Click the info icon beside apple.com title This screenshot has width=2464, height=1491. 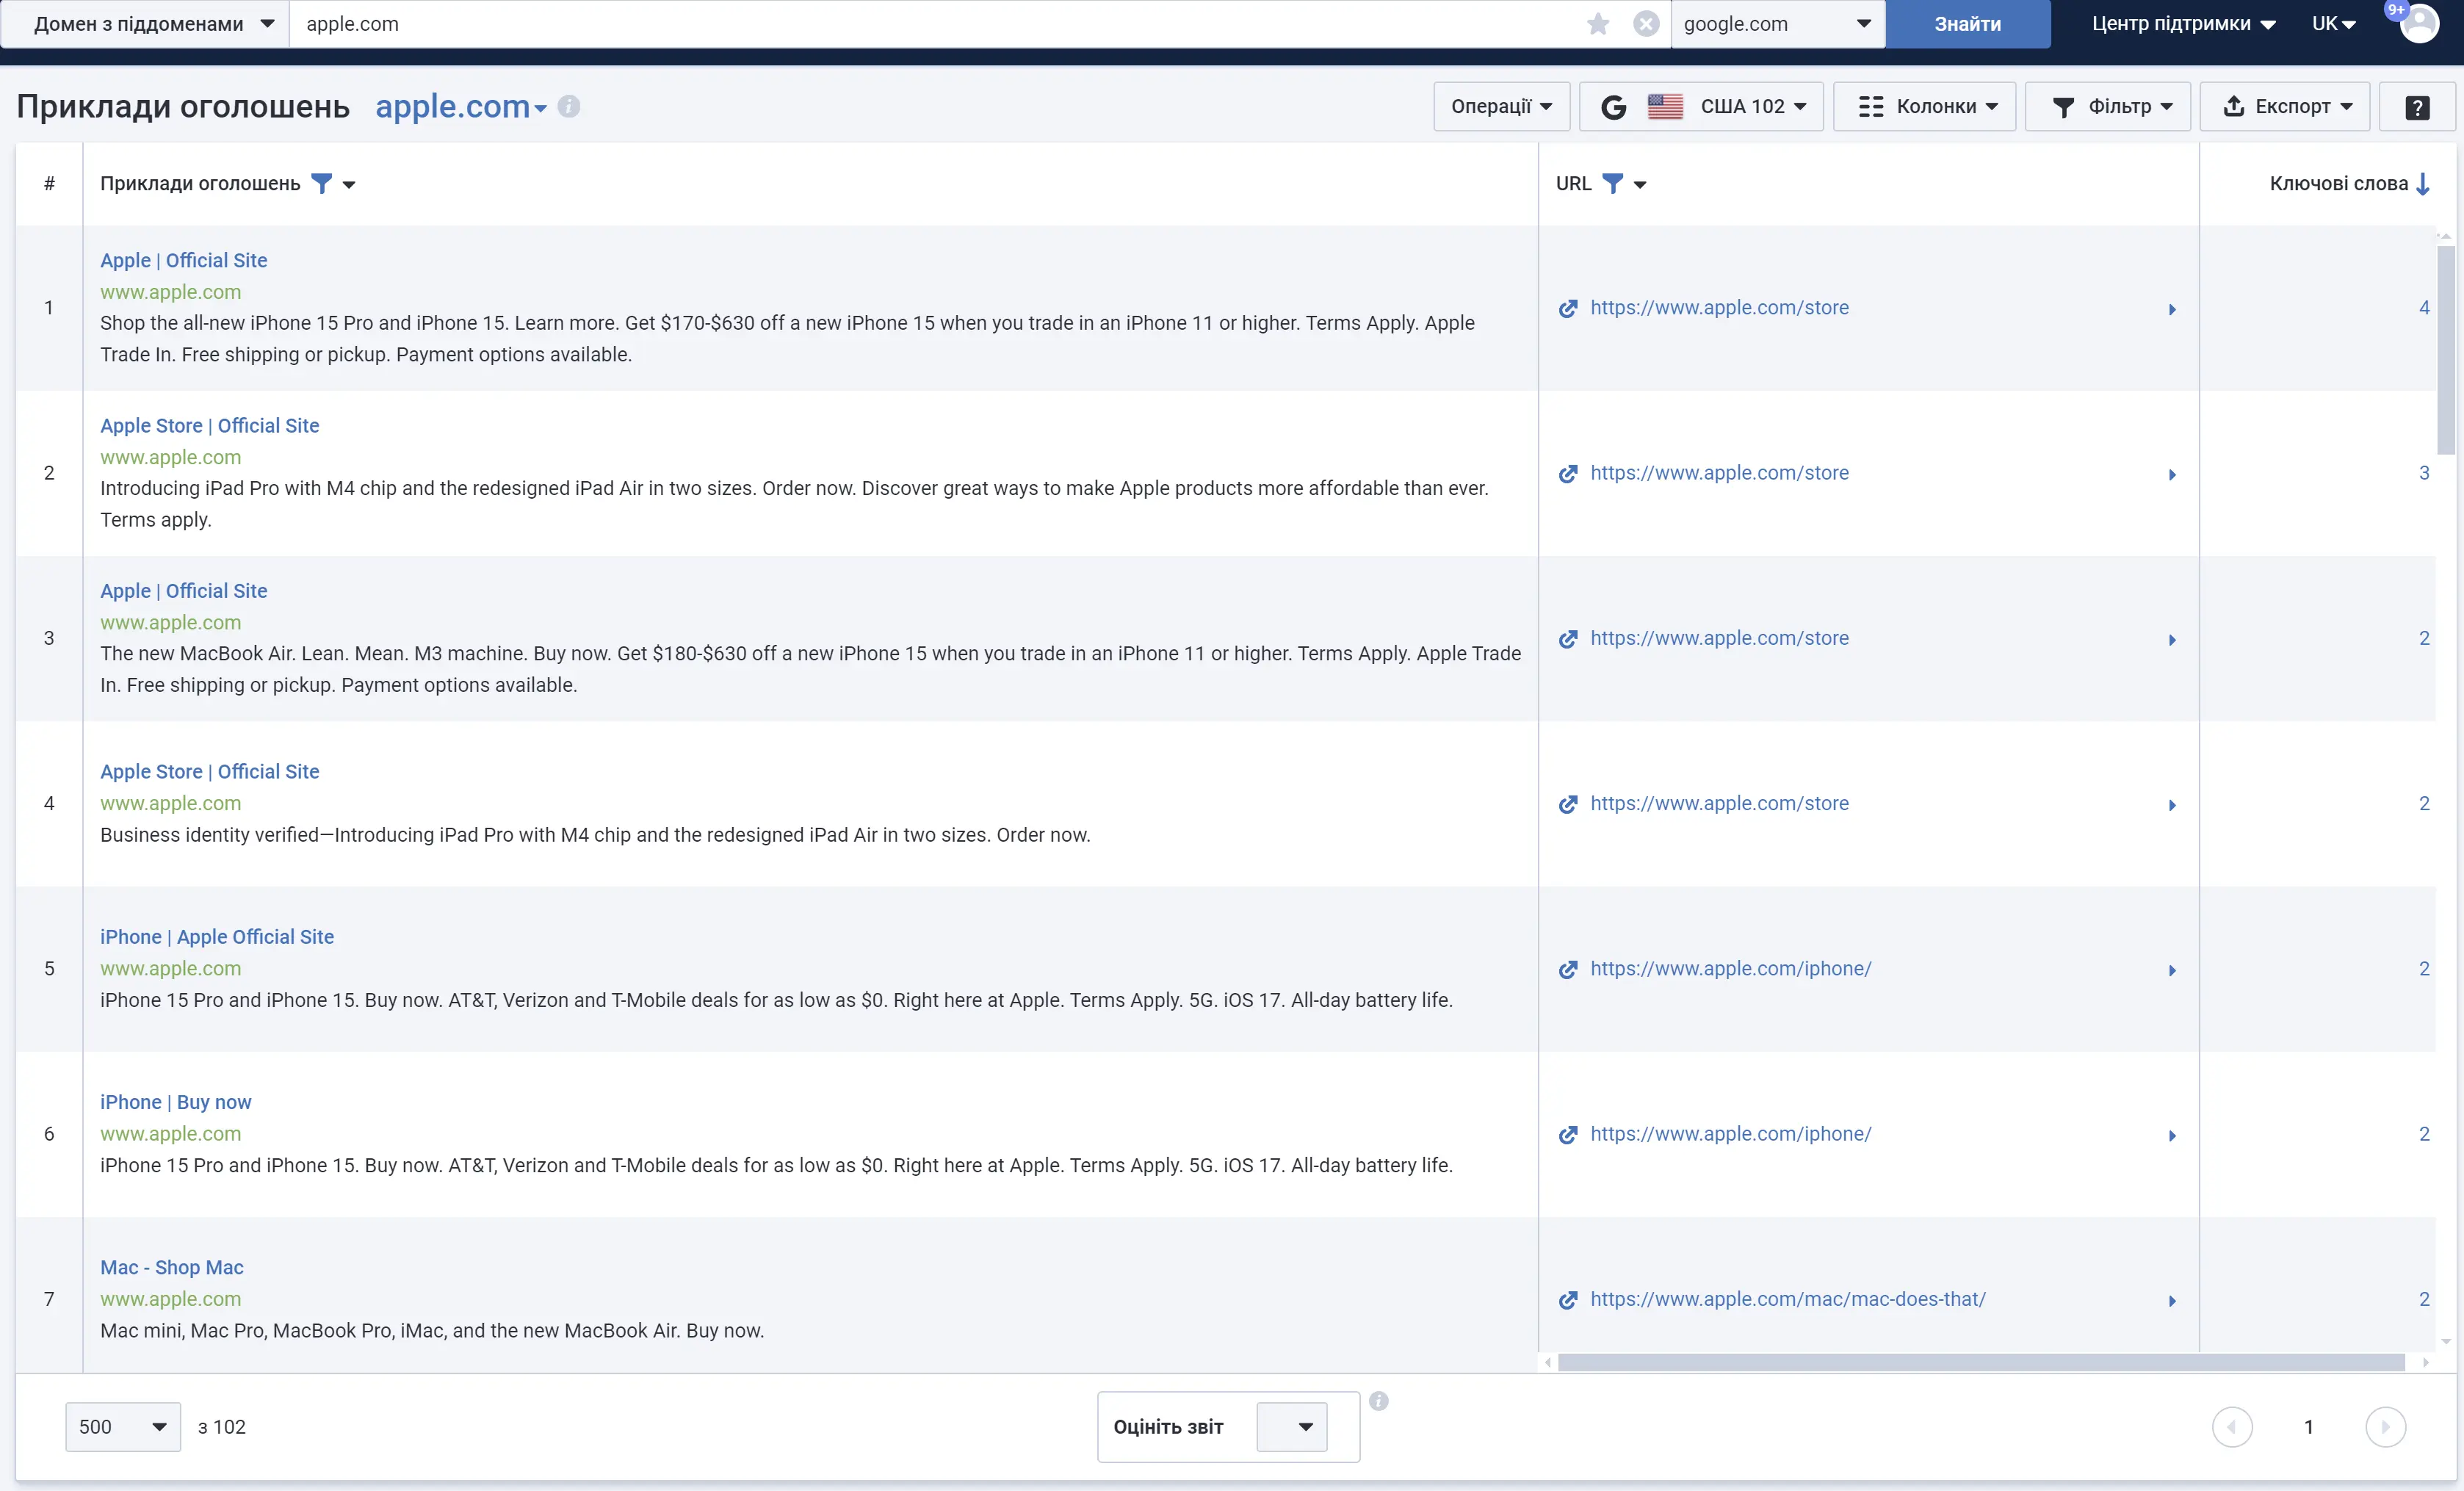tap(569, 106)
